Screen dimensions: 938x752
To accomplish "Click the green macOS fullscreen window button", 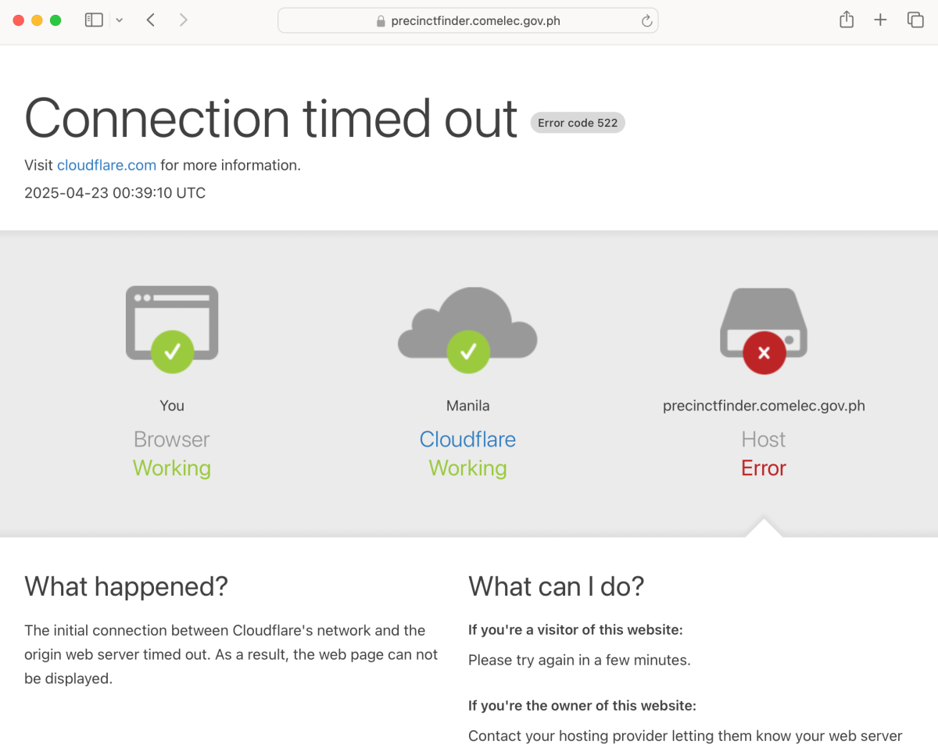I will pos(55,20).
